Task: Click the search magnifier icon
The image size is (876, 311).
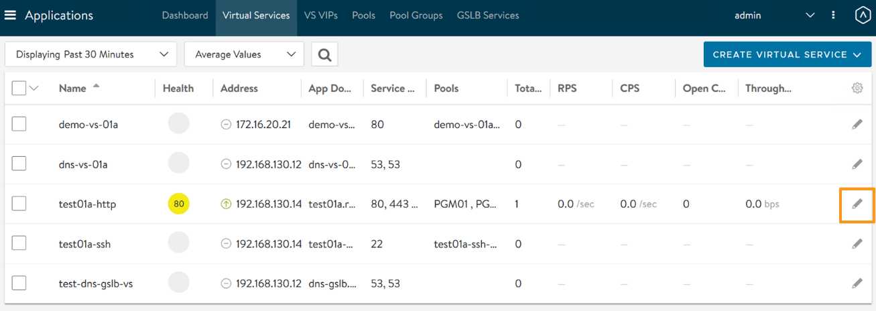Action: pos(324,55)
